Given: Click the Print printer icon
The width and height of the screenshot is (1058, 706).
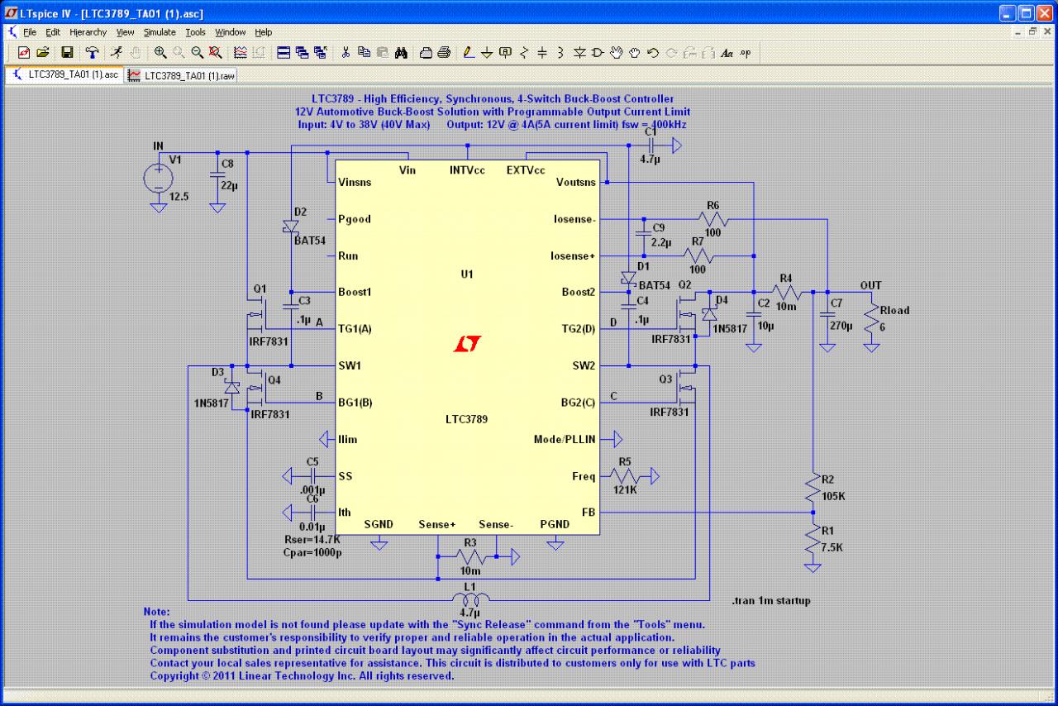Looking at the screenshot, I should tap(444, 53).
